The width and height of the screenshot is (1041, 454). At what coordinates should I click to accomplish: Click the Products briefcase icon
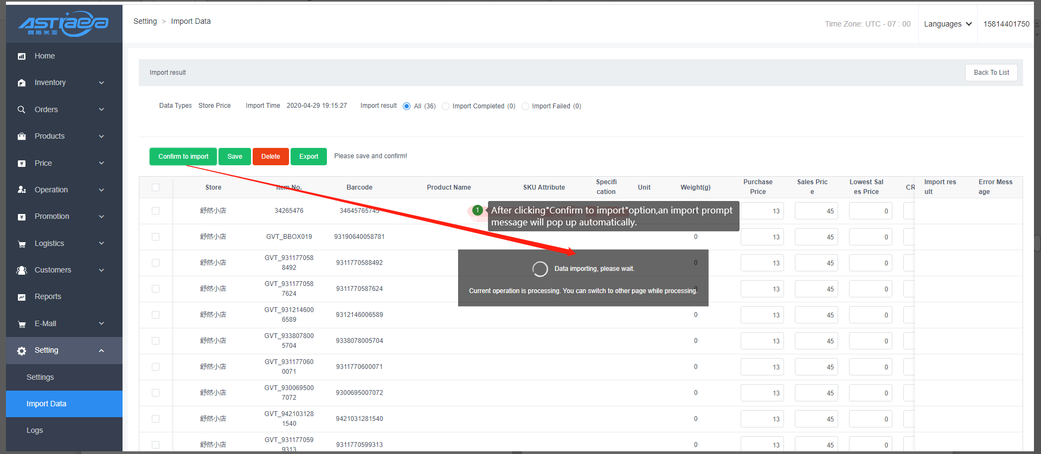click(x=22, y=137)
